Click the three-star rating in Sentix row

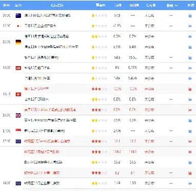(x=100, y=141)
